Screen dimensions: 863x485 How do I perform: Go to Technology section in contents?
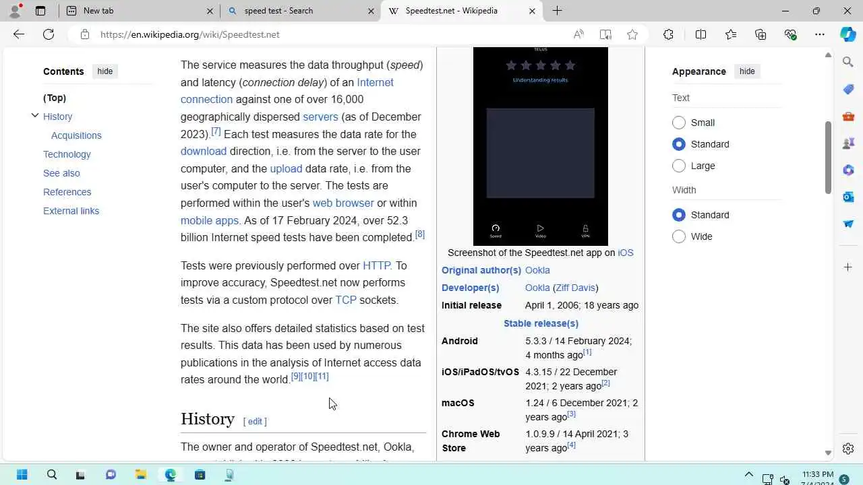(x=67, y=154)
